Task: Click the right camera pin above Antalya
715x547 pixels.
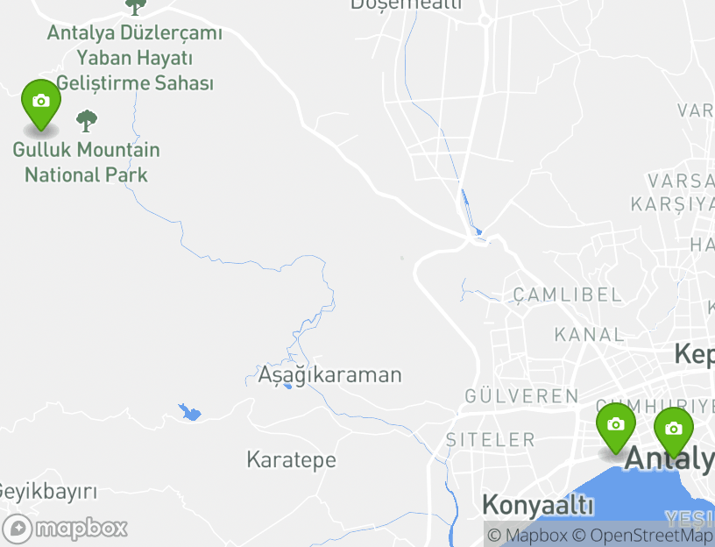Action: [x=674, y=432]
